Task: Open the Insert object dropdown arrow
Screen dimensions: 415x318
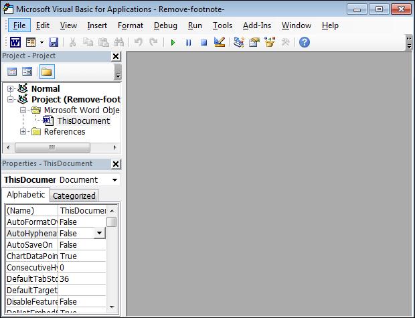Action: click(41, 42)
